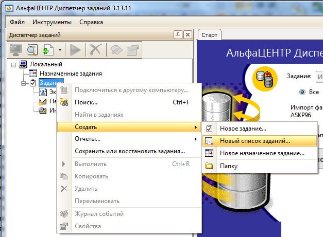Collapse the Локальный tree node
This screenshot has height=237, width=323.
13,65
